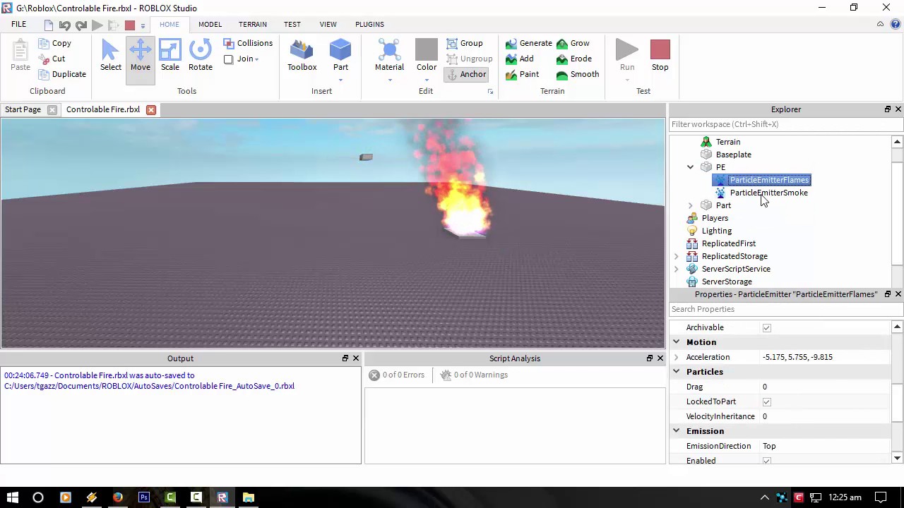Enable the Join checkbox
Screen dimensions: 904x508
(x=229, y=59)
